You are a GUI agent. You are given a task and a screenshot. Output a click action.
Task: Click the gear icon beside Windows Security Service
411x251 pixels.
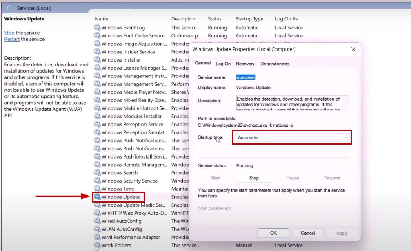97,181
